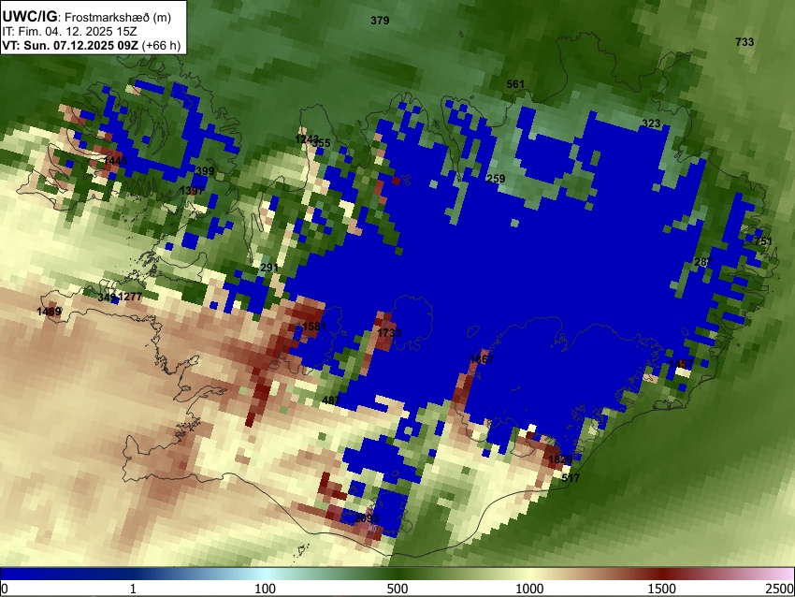Click the map value 561
The height and width of the screenshot is (597, 795).
point(515,84)
